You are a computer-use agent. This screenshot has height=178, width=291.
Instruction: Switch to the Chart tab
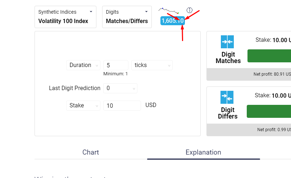click(91, 152)
